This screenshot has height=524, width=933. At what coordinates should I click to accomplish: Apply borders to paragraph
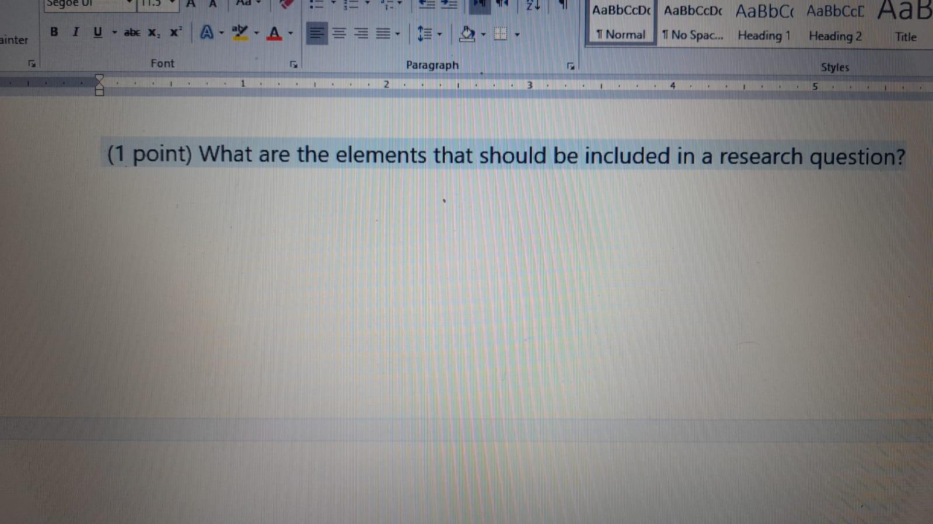tap(501, 34)
